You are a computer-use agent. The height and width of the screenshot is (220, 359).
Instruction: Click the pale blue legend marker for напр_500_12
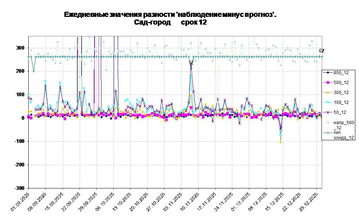[328, 123]
